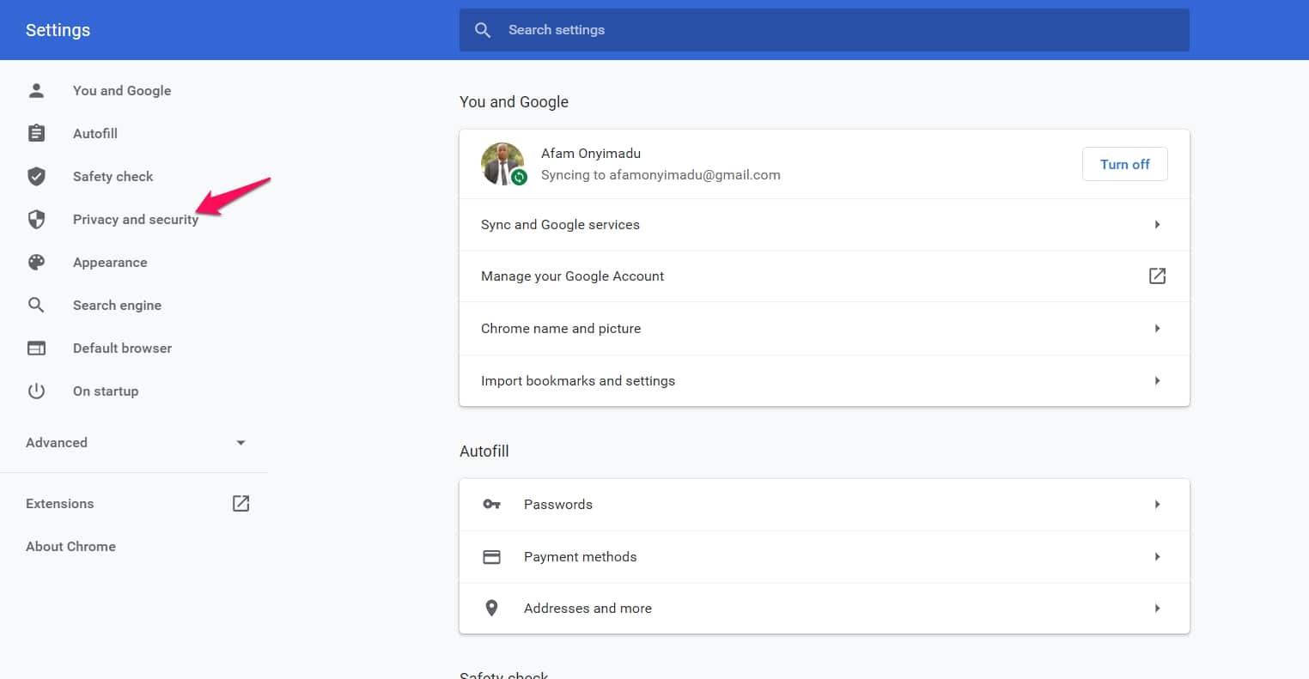Click the Afam Onyimadu profile avatar
Screen dimensions: 1309x679
coord(502,164)
